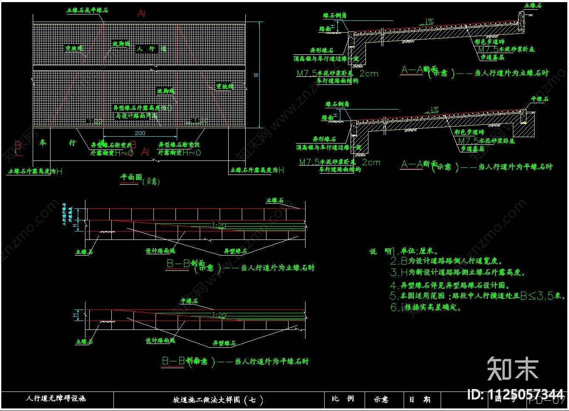Click '彩色步道砖' label in the upper A-A section
The width and height of the screenshot is (569, 411).
[x=490, y=42]
